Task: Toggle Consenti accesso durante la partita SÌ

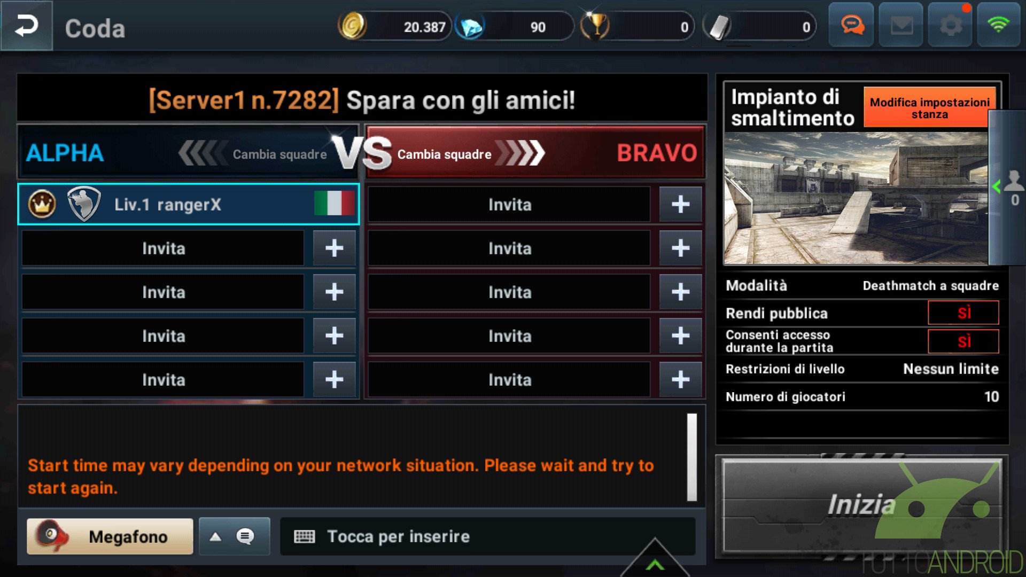Action: click(x=963, y=341)
